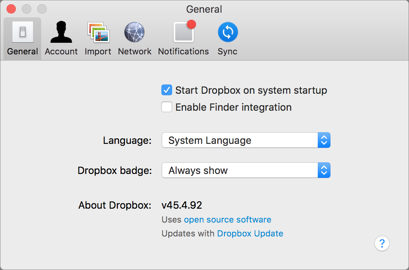Image resolution: width=409 pixels, height=270 pixels.
Task: Select the Account preferences icon
Action: click(x=61, y=37)
